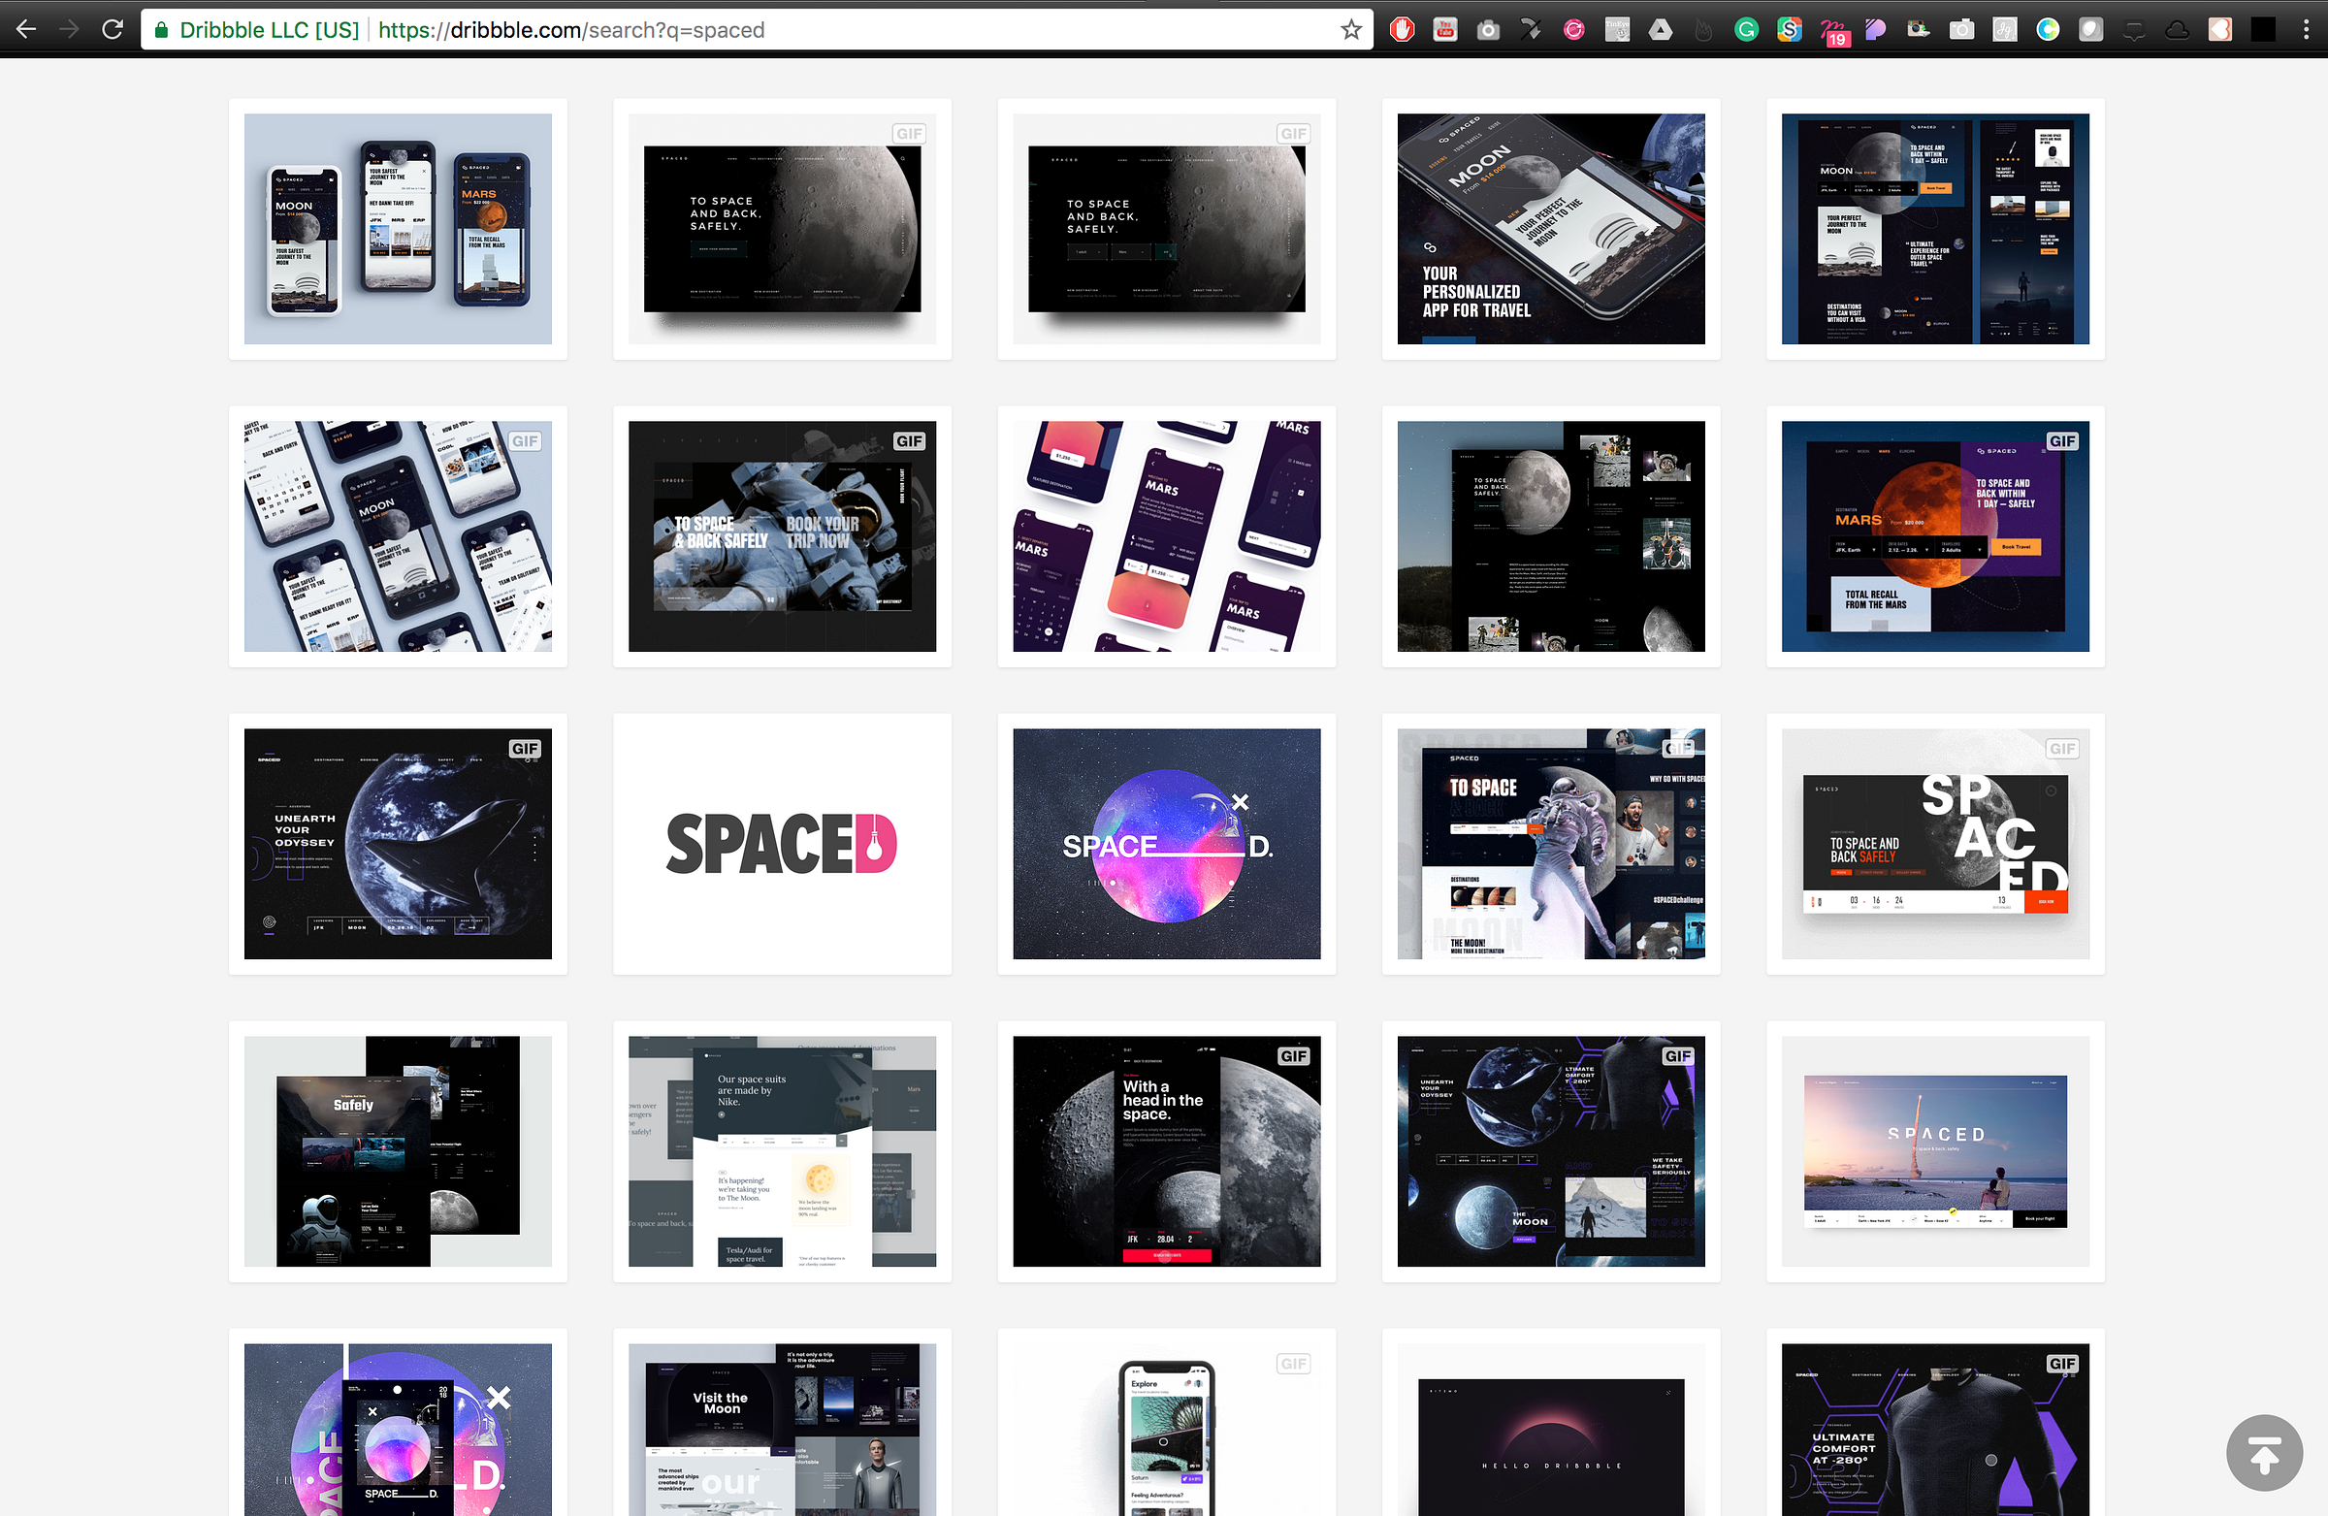The height and width of the screenshot is (1516, 2328).
Task: Bookmark this page with the star icon
Action: tap(1351, 29)
